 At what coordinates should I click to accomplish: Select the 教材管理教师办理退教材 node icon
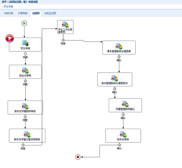coord(115,78)
